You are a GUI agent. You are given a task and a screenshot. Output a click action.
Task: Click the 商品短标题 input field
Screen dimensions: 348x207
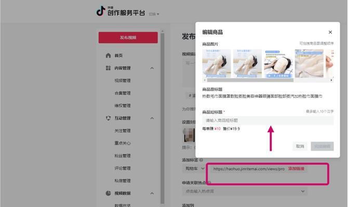(267, 120)
